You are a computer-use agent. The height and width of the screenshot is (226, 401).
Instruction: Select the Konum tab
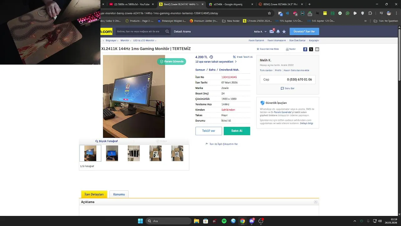[x=119, y=194]
